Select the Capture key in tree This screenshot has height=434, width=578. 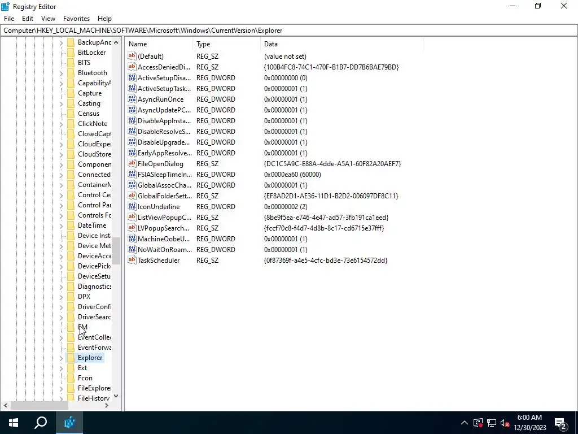point(90,93)
